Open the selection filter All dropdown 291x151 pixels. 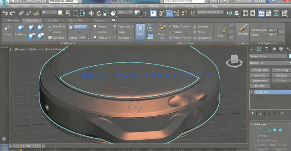49,12
